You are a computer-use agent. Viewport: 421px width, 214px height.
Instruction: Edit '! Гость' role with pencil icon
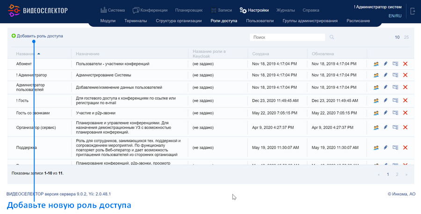pos(385,100)
